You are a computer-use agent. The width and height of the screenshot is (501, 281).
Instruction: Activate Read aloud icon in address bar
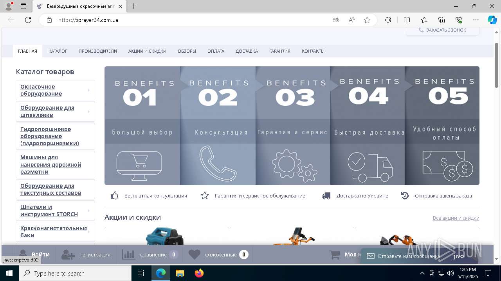[351, 20]
